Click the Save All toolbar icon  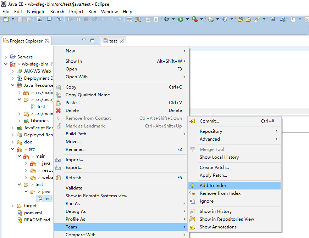[28, 19]
